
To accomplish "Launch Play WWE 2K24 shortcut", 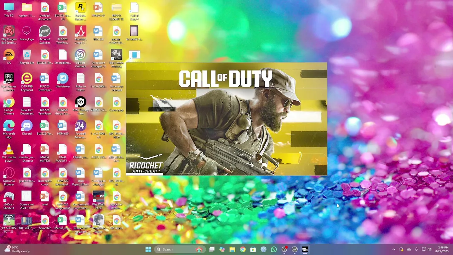I will pos(98,200).
